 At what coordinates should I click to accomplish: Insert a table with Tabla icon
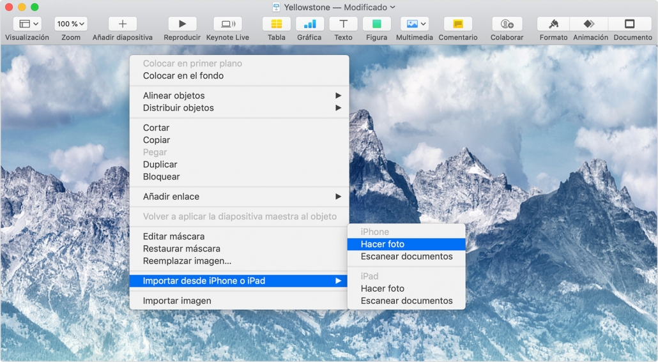(x=276, y=24)
